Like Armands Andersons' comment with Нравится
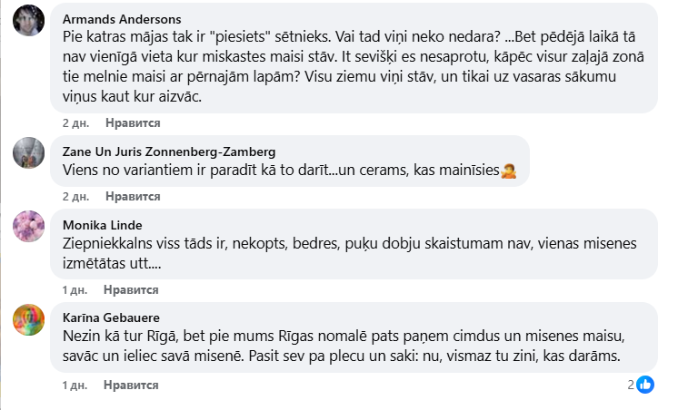 pyautogui.click(x=133, y=122)
